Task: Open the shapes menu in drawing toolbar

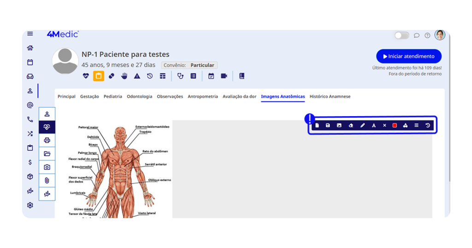Action: pos(405,125)
